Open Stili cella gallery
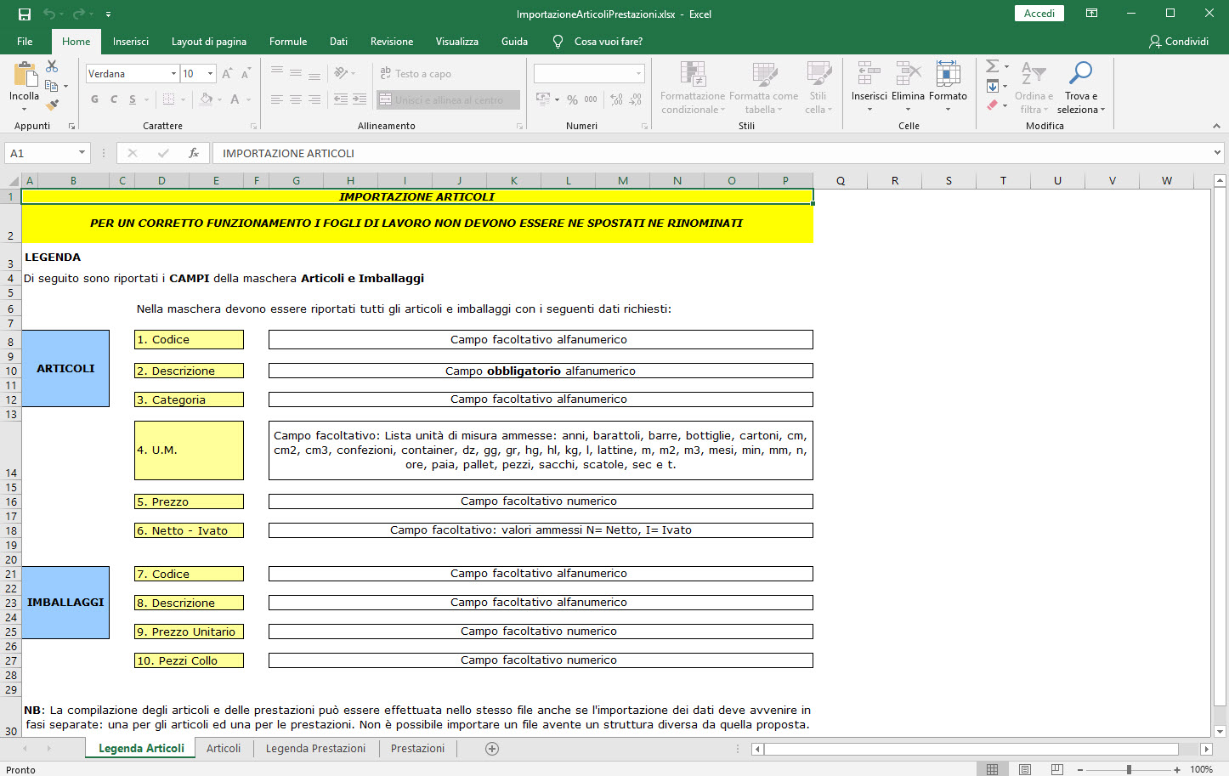Viewport: 1229px width, 776px height. (818, 88)
